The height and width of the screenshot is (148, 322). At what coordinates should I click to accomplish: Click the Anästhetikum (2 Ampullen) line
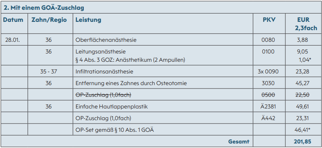[130, 60]
